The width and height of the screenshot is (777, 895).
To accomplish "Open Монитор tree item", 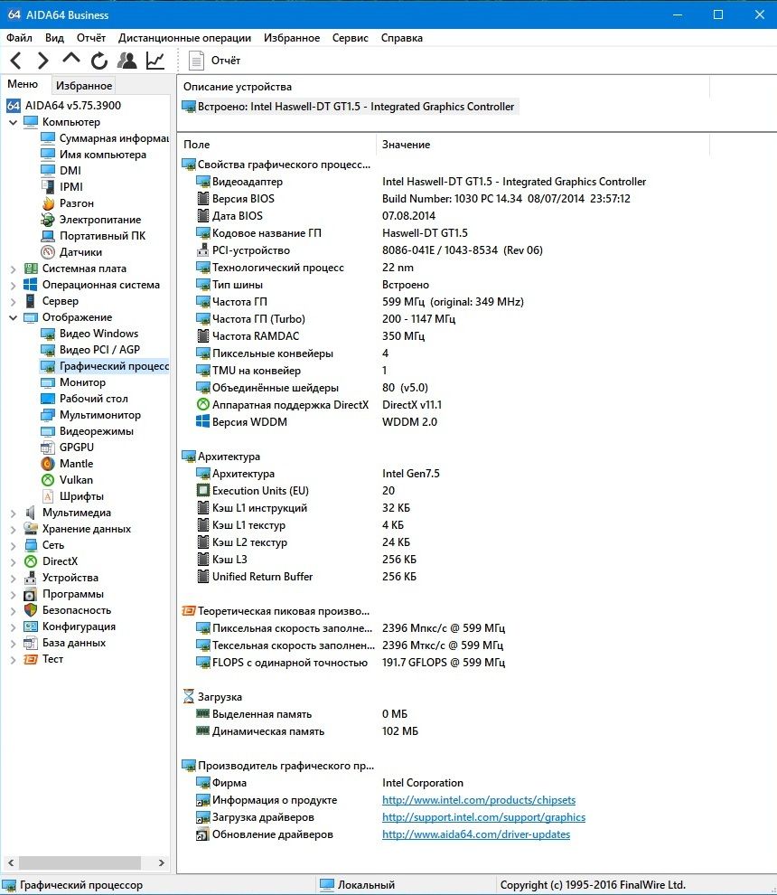I will click(x=73, y=382).
